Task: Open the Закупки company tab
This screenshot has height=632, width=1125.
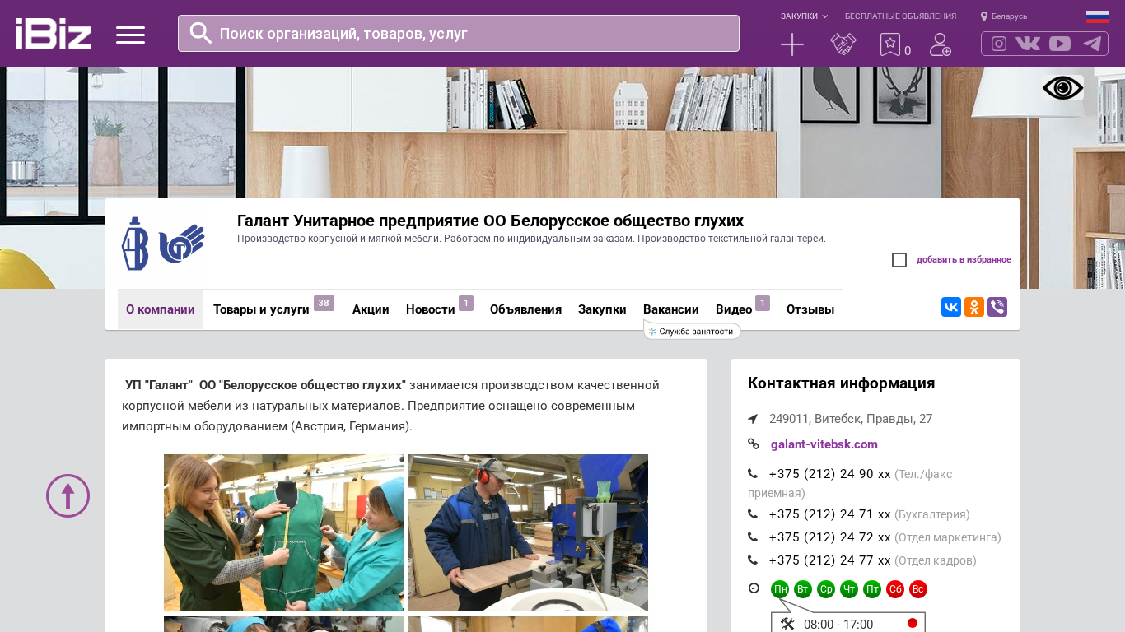Action: point(602,309)
